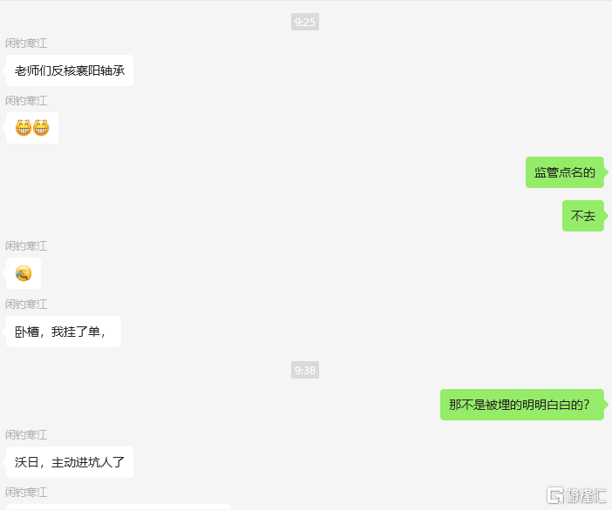Click the laughing-crying emoji message

[24, 273]
